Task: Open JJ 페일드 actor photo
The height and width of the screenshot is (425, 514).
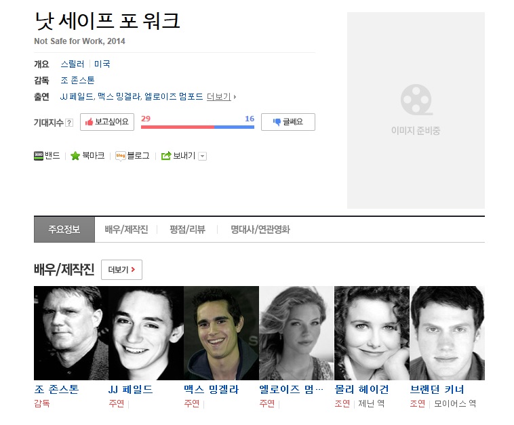Action: [x=146, y=333]
